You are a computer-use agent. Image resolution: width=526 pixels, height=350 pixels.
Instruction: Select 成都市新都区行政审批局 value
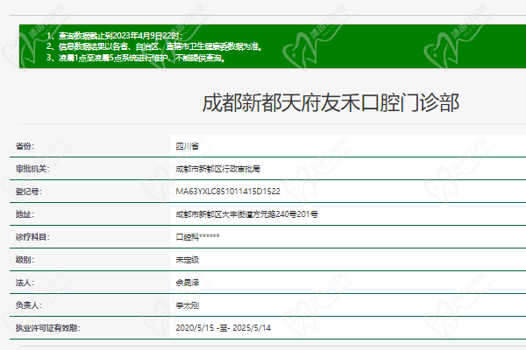click(x=218, y=169)
